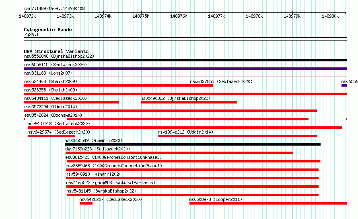Click the dgv7169n223 (Sedlazeck2020) label
Image resolution: width=358 pixels, height=219 pixels.
98,149
